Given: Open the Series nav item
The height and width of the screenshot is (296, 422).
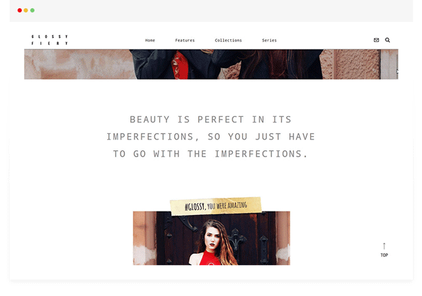Looking at the screenshot, I should [x=269, y=41].
